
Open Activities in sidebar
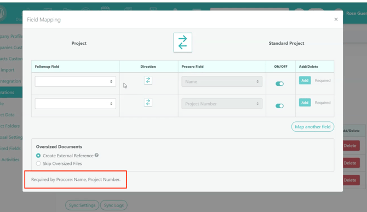[x=10, y=160]
